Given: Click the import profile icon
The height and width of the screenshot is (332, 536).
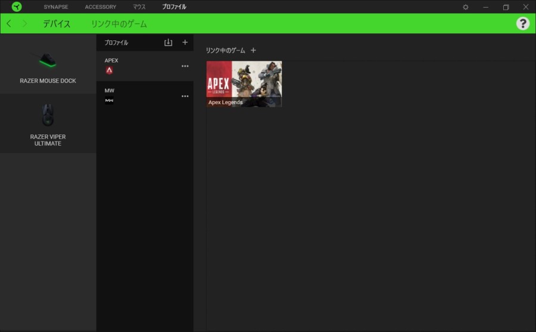Looking at the screenshot, I should click(x=168, y=43).
